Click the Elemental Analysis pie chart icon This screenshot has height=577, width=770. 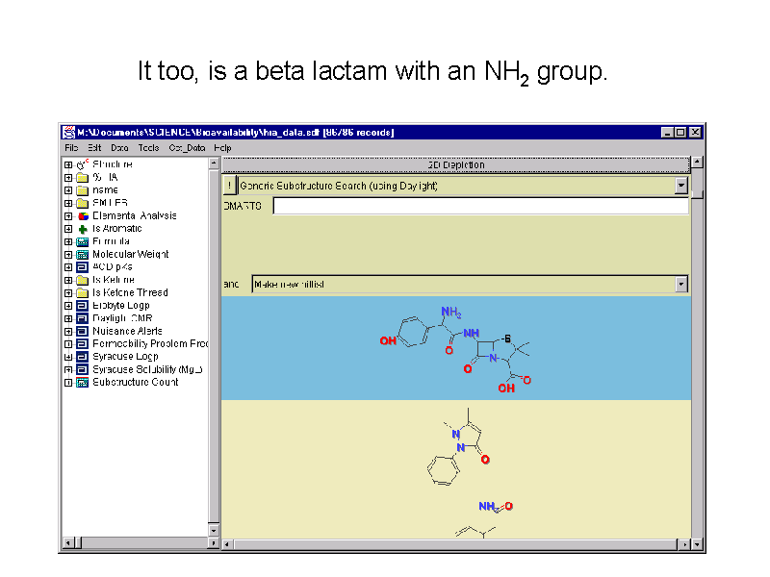83,215
